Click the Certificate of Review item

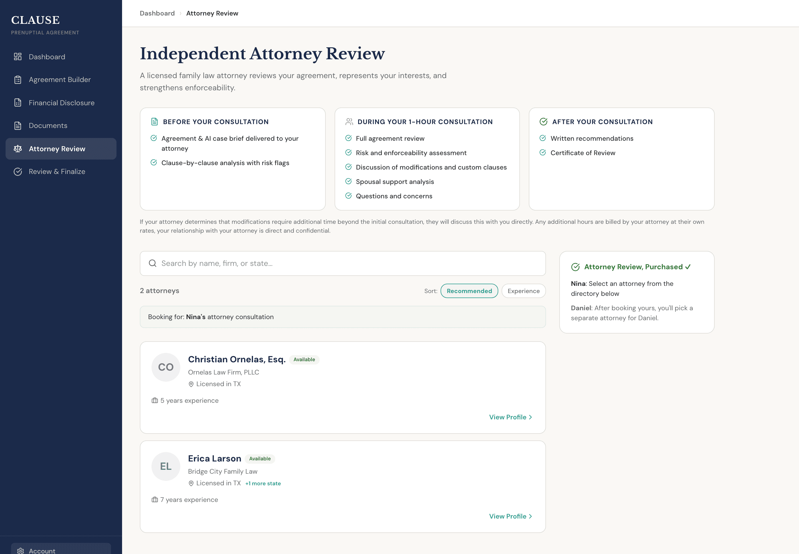pos(583,153)
